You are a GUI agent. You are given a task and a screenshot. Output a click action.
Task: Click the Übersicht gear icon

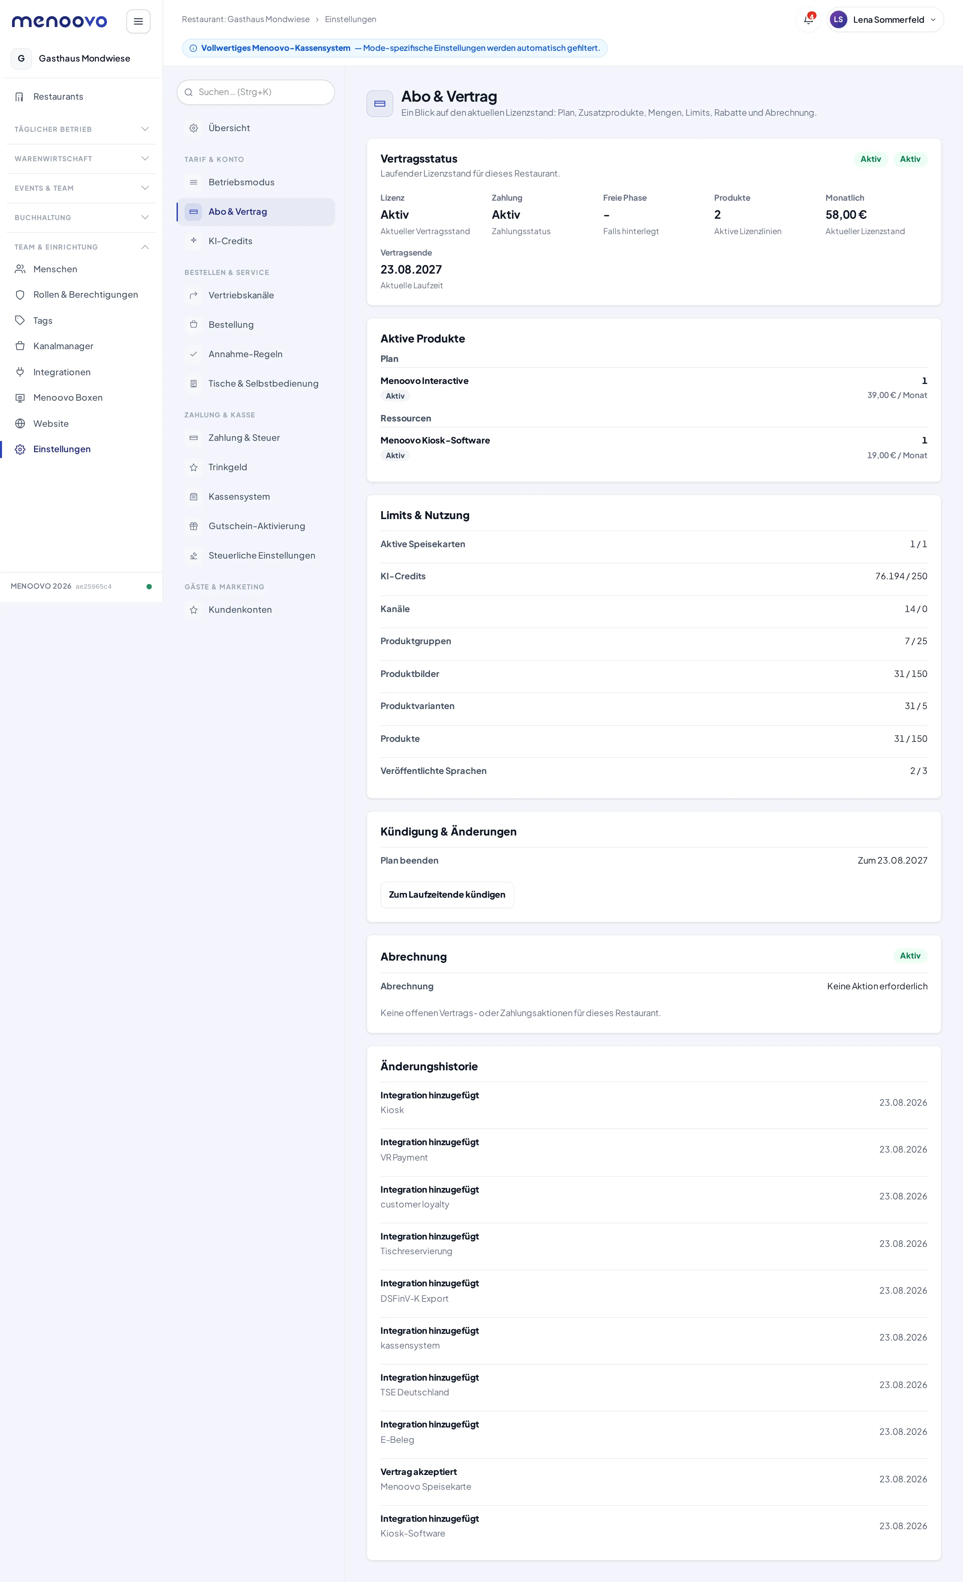tap(193, 128)
